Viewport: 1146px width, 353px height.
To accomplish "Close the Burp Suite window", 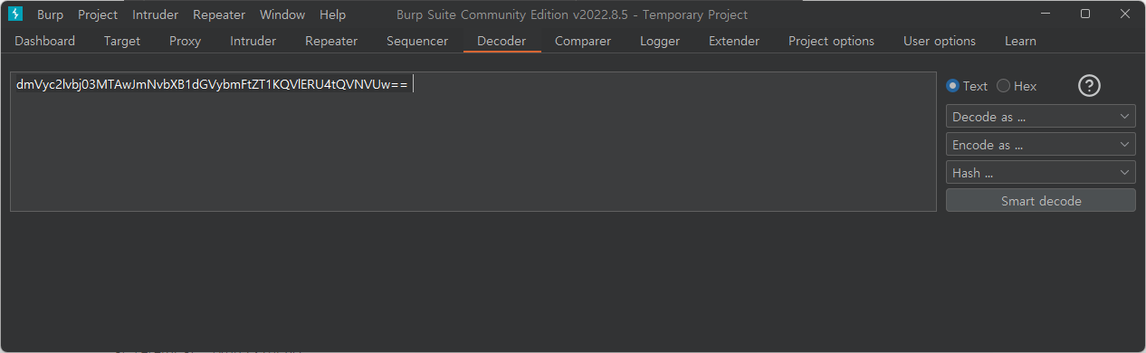I will coord(1125,14).
